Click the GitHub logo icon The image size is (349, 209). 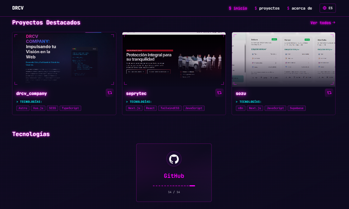(174, 159)
